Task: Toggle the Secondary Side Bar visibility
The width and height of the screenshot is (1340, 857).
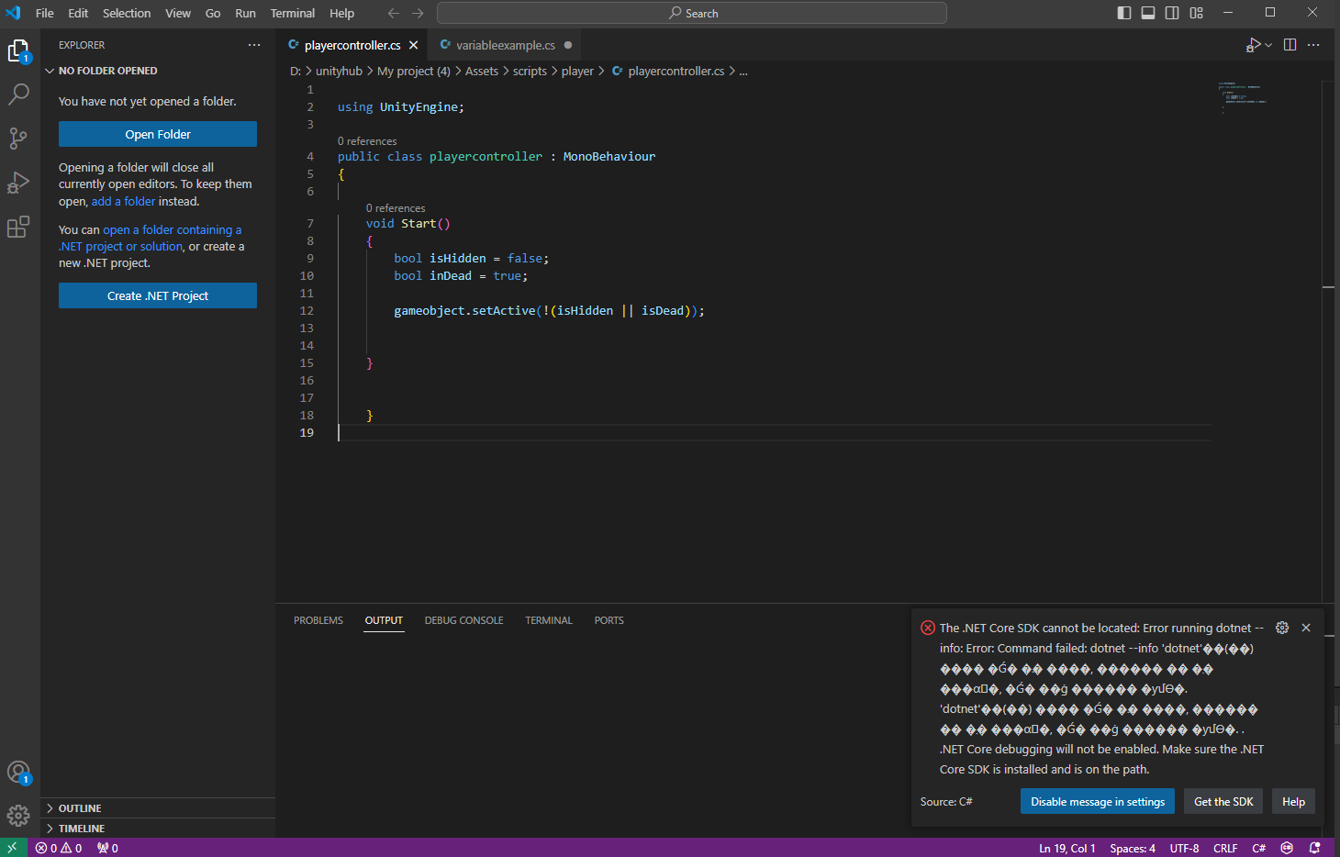Action: pyautogui.click(x=1172, y=13)
